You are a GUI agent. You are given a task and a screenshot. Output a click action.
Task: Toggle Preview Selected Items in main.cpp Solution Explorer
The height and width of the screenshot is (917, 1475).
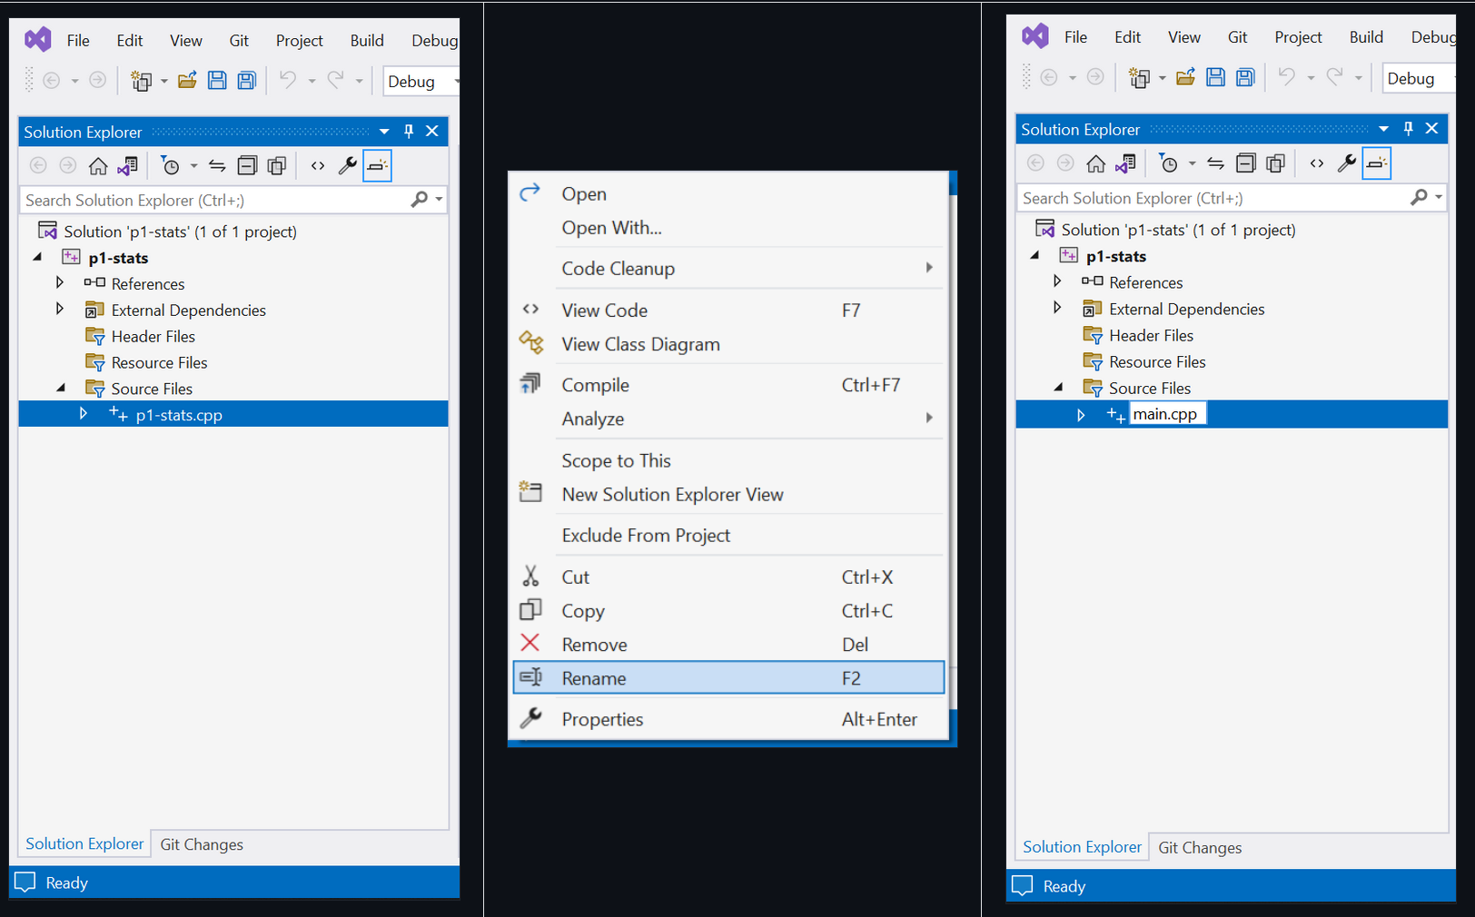[x=1376, y=163]
